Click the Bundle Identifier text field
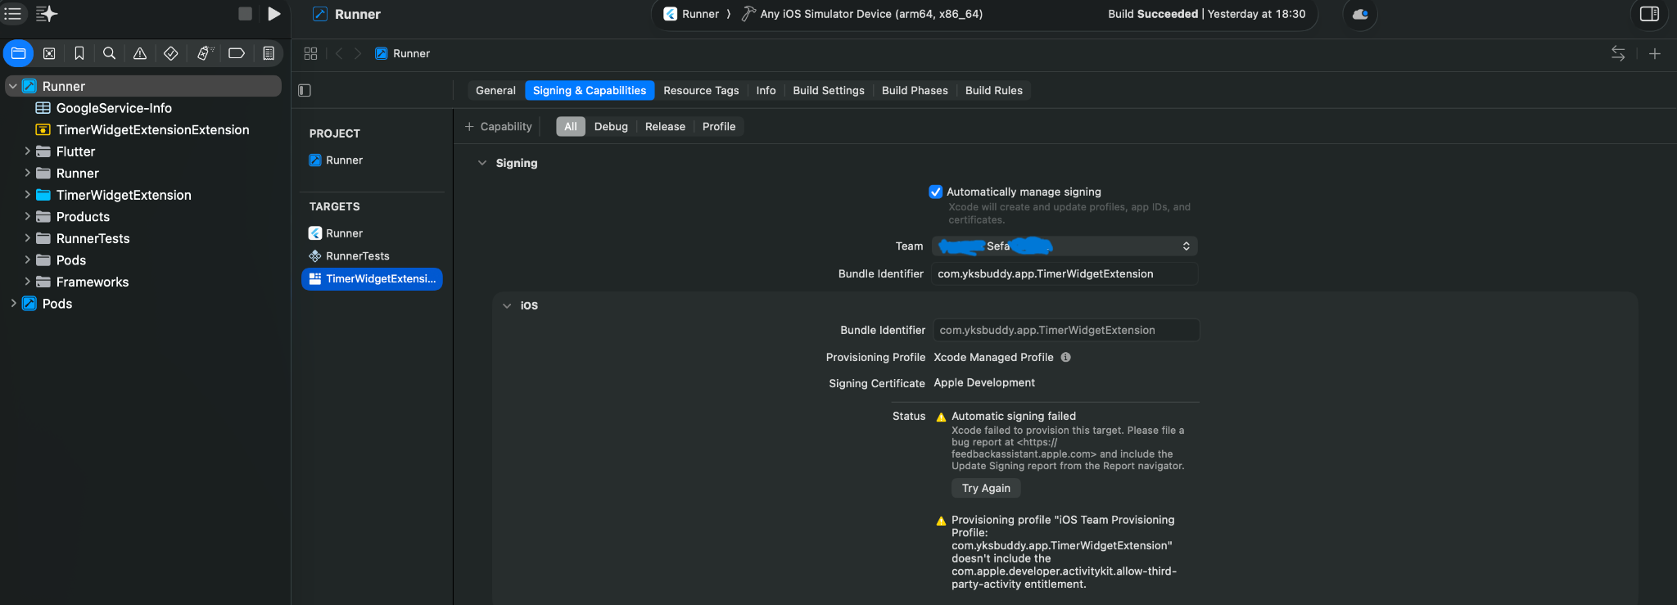Image resolution: width=1677 pixels, height=605 pixels. point(1064,274)
